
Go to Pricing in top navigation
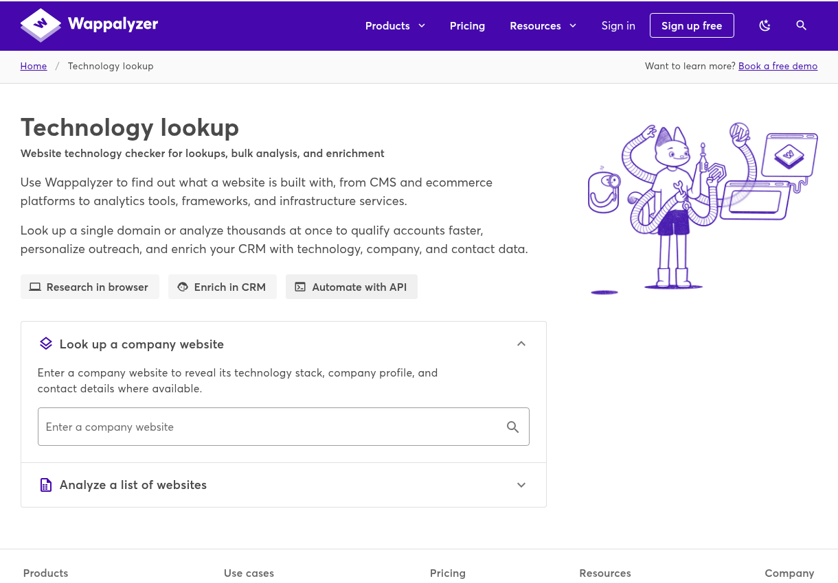coord(467,25)
